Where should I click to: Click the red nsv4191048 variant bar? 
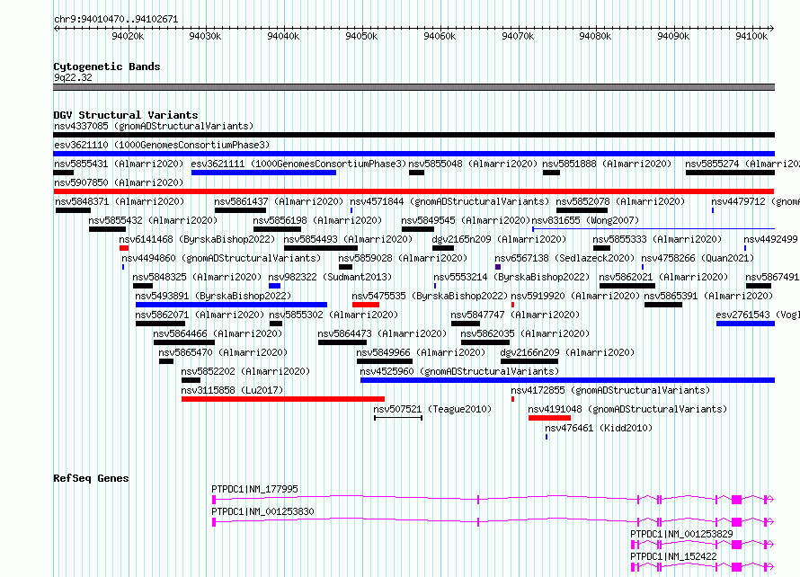click(549, 418)
